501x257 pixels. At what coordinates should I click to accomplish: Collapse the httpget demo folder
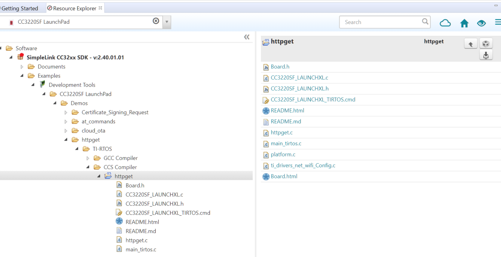click(66, 140)
